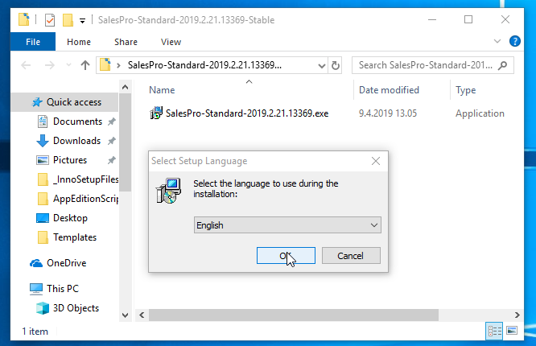Screen dimensions: 536x346
Task: Open the English language dropdown
Action: point(287,225)
